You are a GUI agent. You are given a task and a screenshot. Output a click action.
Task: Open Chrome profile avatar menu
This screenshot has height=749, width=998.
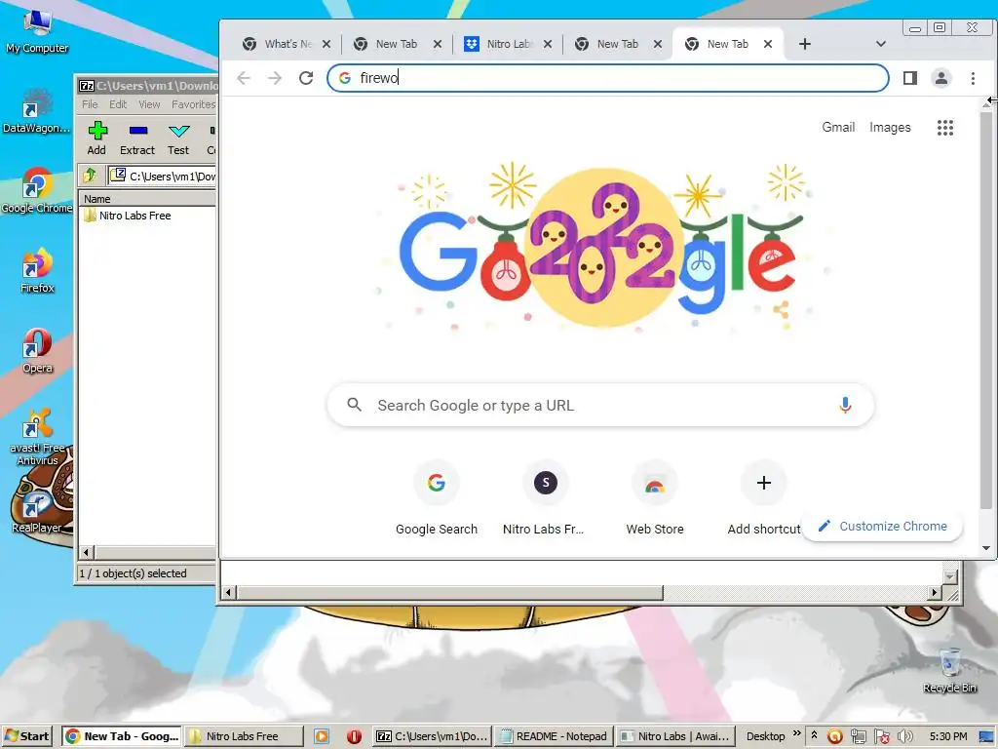(940, 78)
